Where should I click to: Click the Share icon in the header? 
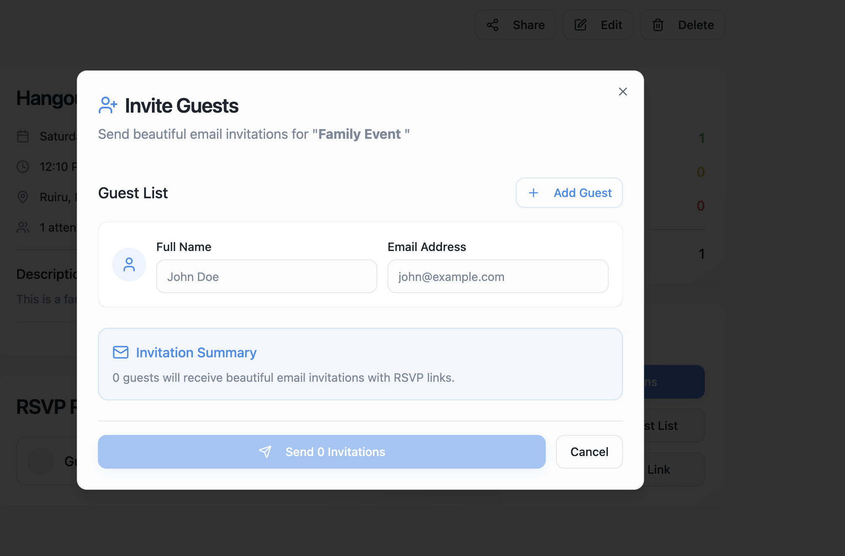pos(493,25)
